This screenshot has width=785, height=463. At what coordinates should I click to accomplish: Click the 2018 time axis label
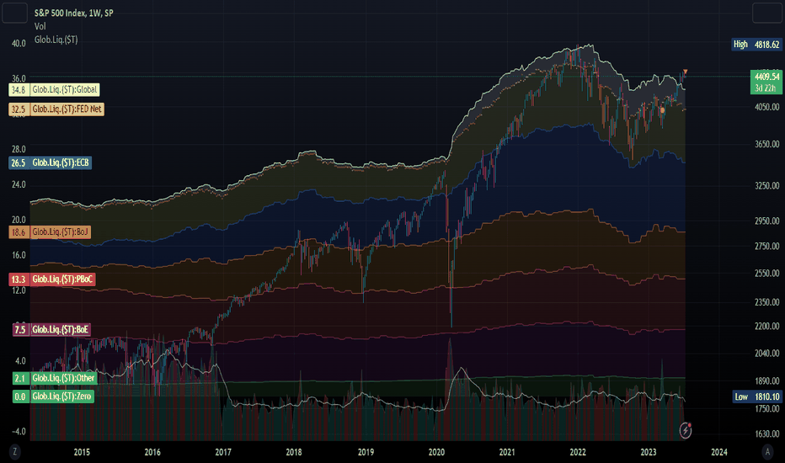coord(294,452)
